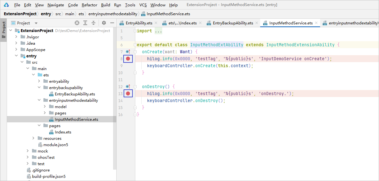
Task: Open the Project view dropdown
Action: (36, 23)
